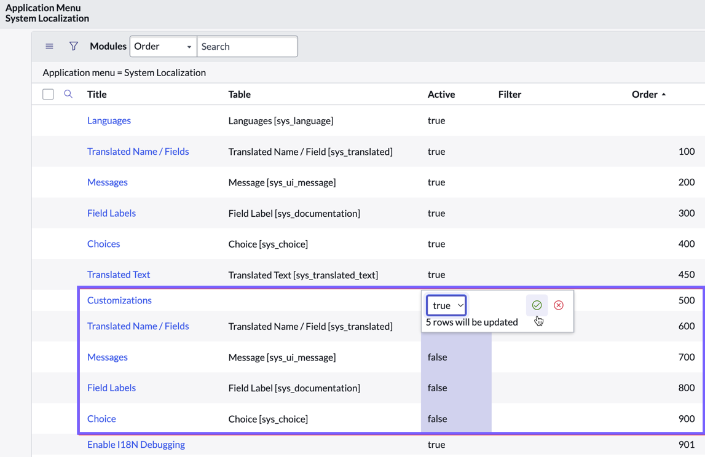Tick the select-all rows checkbox

pyautogui.click(x=48, y=95)
